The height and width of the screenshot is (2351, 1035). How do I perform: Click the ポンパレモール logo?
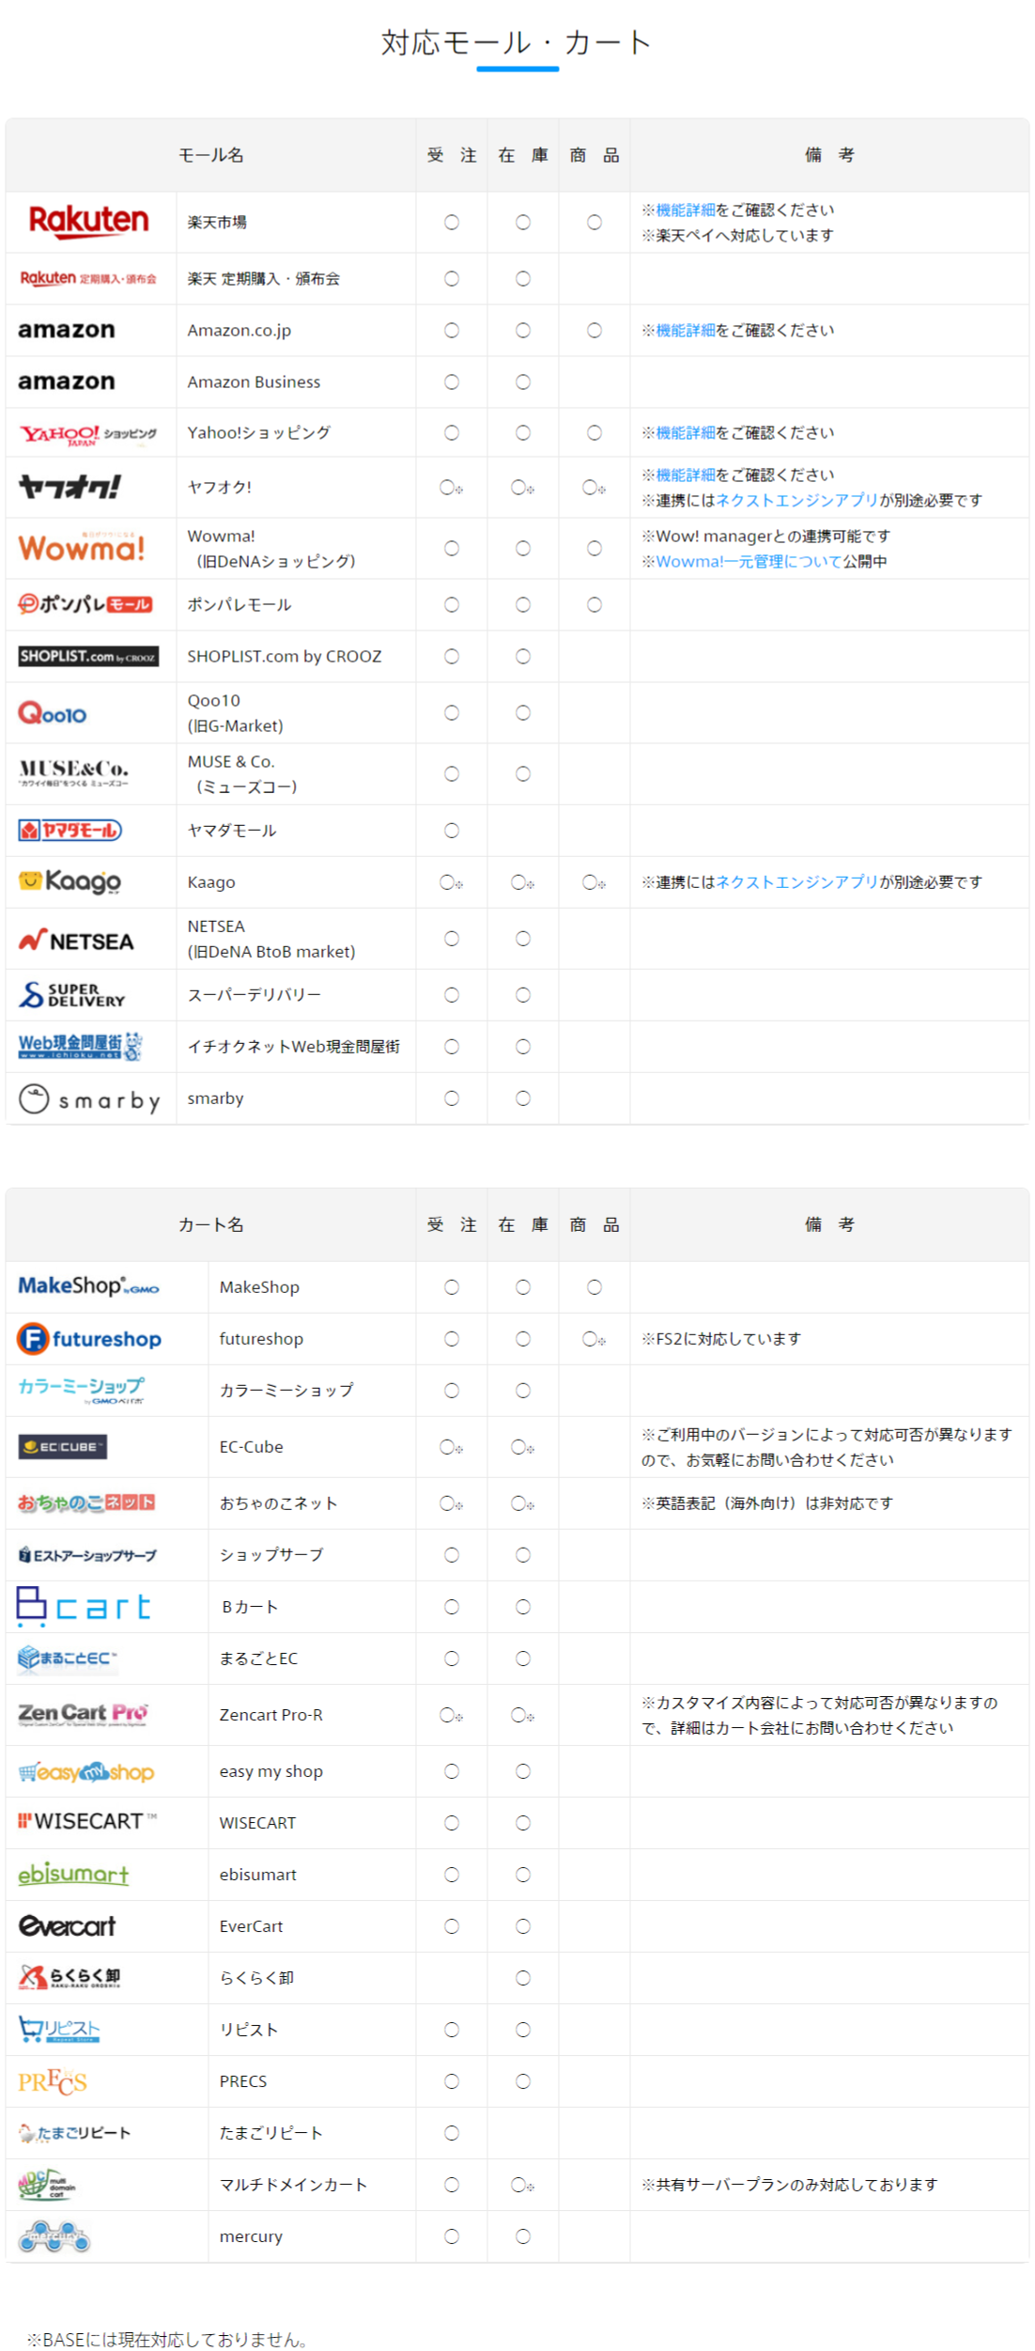coord(85,604)
